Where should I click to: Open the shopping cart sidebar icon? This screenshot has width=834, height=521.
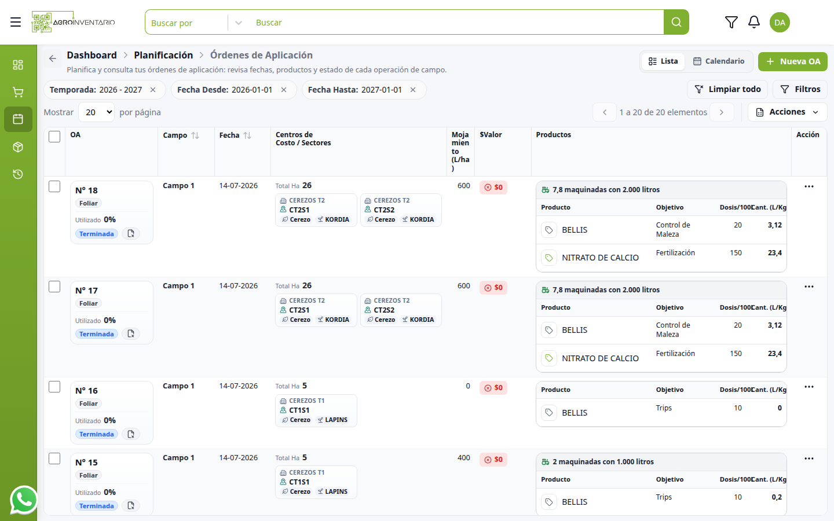coord(18,92)
